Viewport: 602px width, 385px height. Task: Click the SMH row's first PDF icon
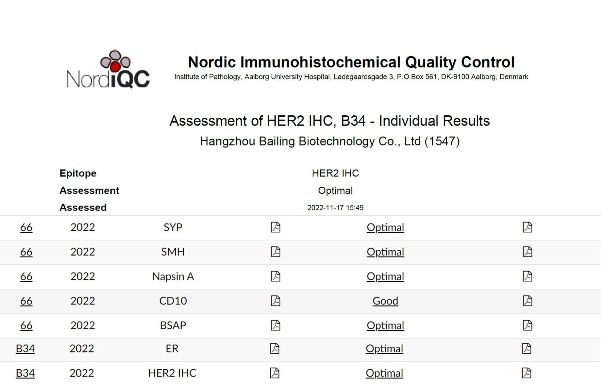click(276, 252)
